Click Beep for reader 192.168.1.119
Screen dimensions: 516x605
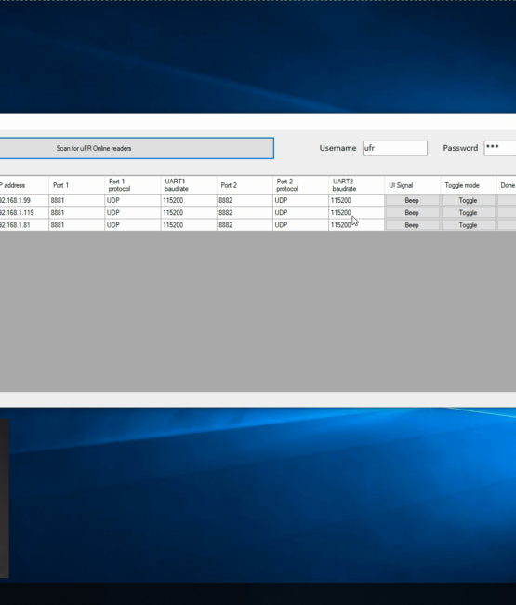point(412,212)
